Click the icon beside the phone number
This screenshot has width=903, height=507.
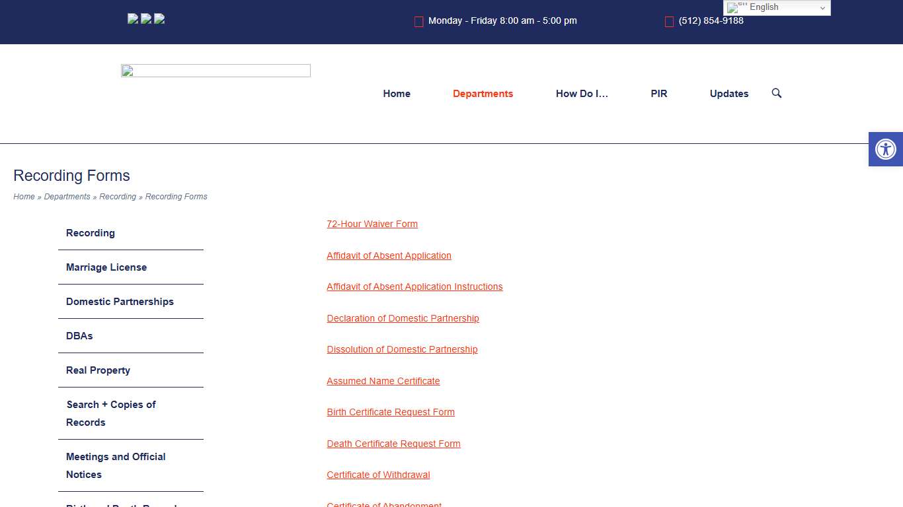(669, 22)
